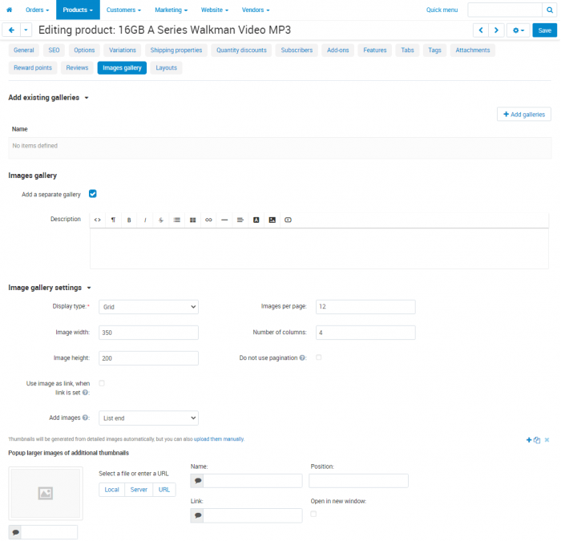Click the home icon in top navigation
This screenshot has width=561, height=541.
10,10
